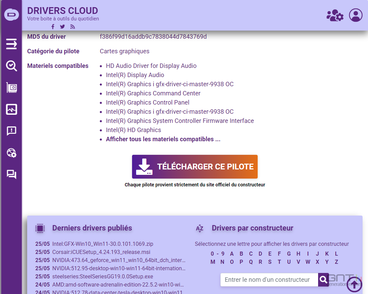Image resolution: width=368 pixels, height=294 pixels.
Task: Expand 'Afficher tous les materiels compatibles'
Action: pos(163,139)
